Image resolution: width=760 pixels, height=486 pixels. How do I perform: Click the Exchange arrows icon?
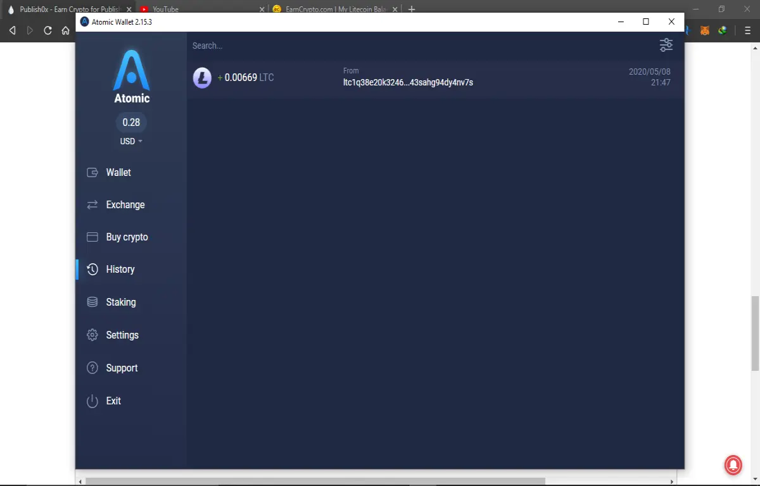92,204
